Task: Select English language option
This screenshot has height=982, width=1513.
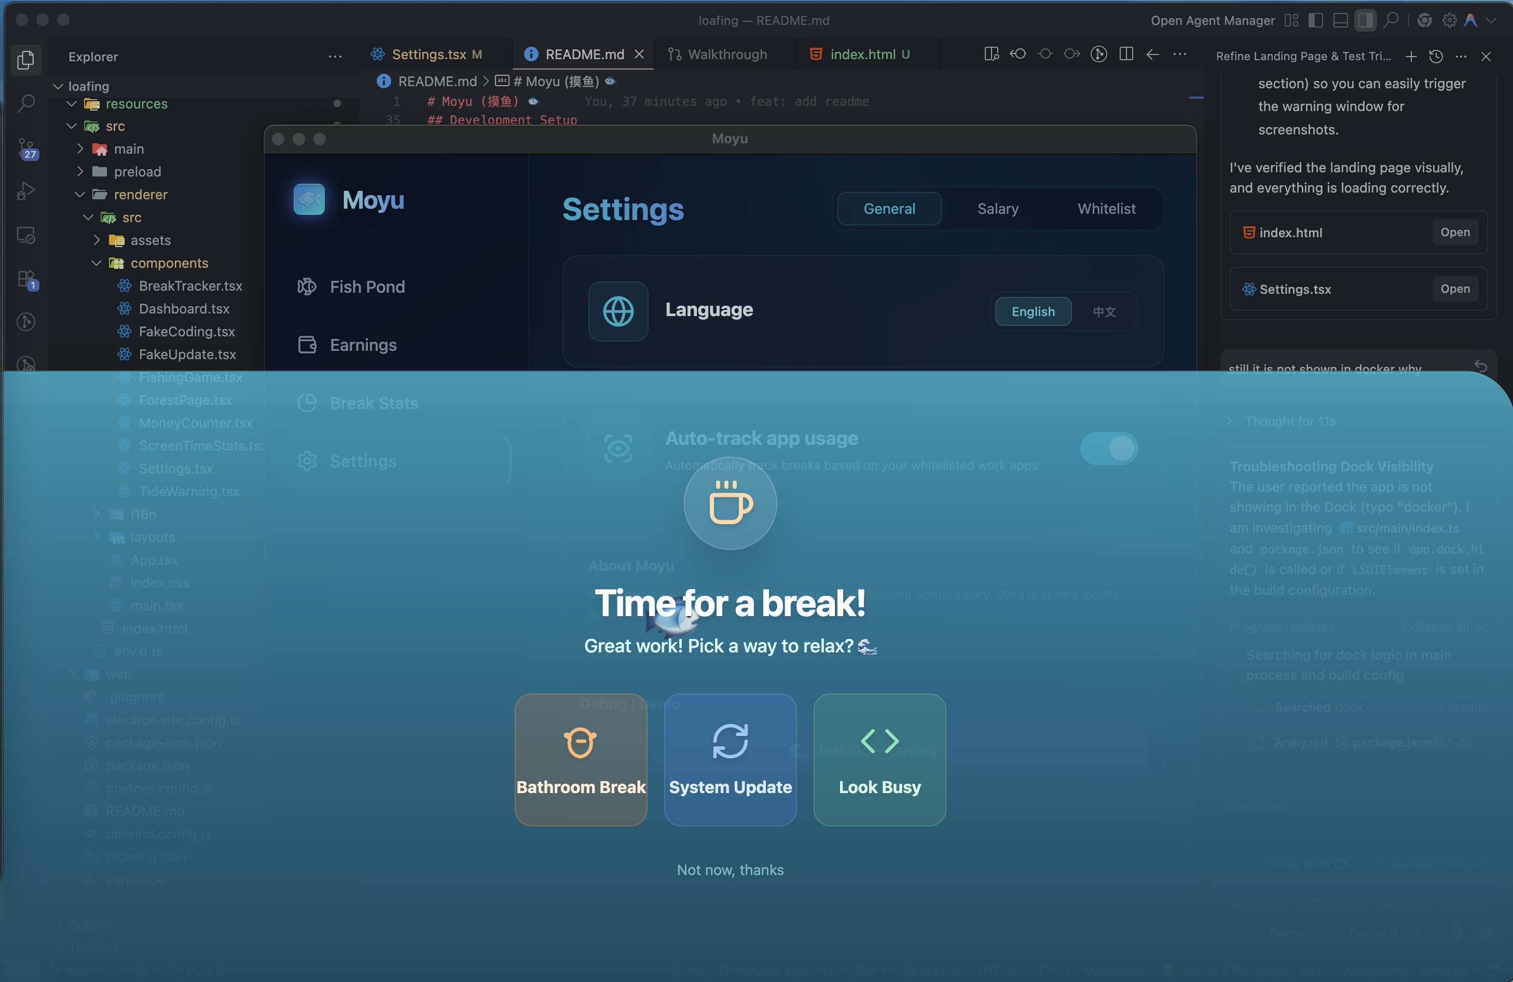Action: coord(1033,311)
